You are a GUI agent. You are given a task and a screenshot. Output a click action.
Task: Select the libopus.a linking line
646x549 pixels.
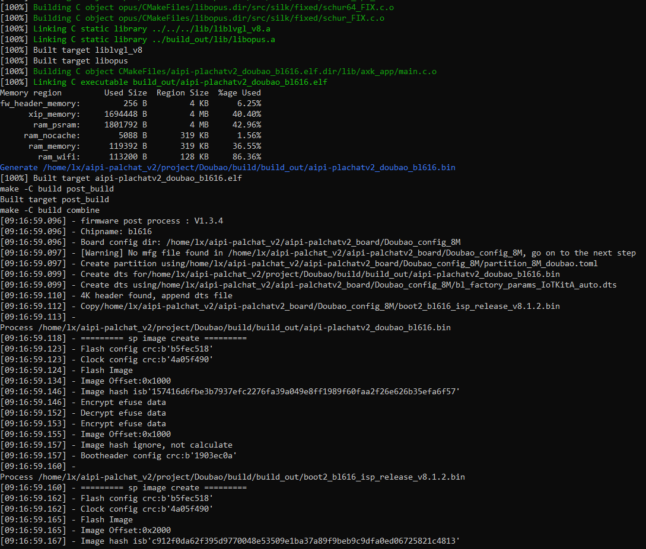click(x=138, y=40)
